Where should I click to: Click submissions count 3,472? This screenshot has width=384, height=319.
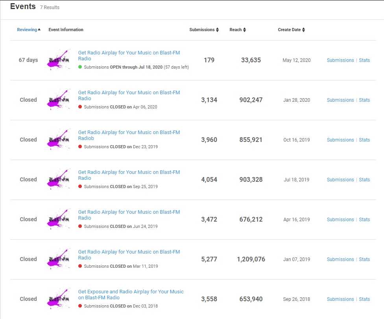(x=209, y=219)
